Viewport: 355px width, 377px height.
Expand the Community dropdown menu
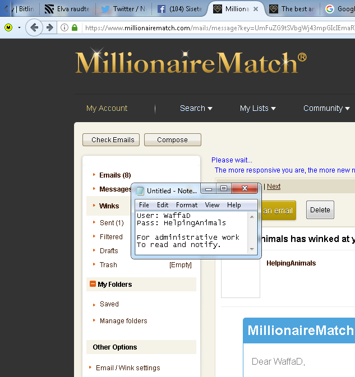coord(326,108)
